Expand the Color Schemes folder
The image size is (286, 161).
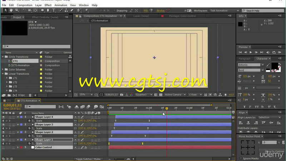coord(3,69)
